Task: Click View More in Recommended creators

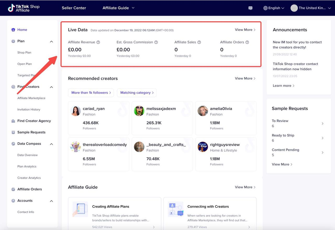Action: (245, 78)
